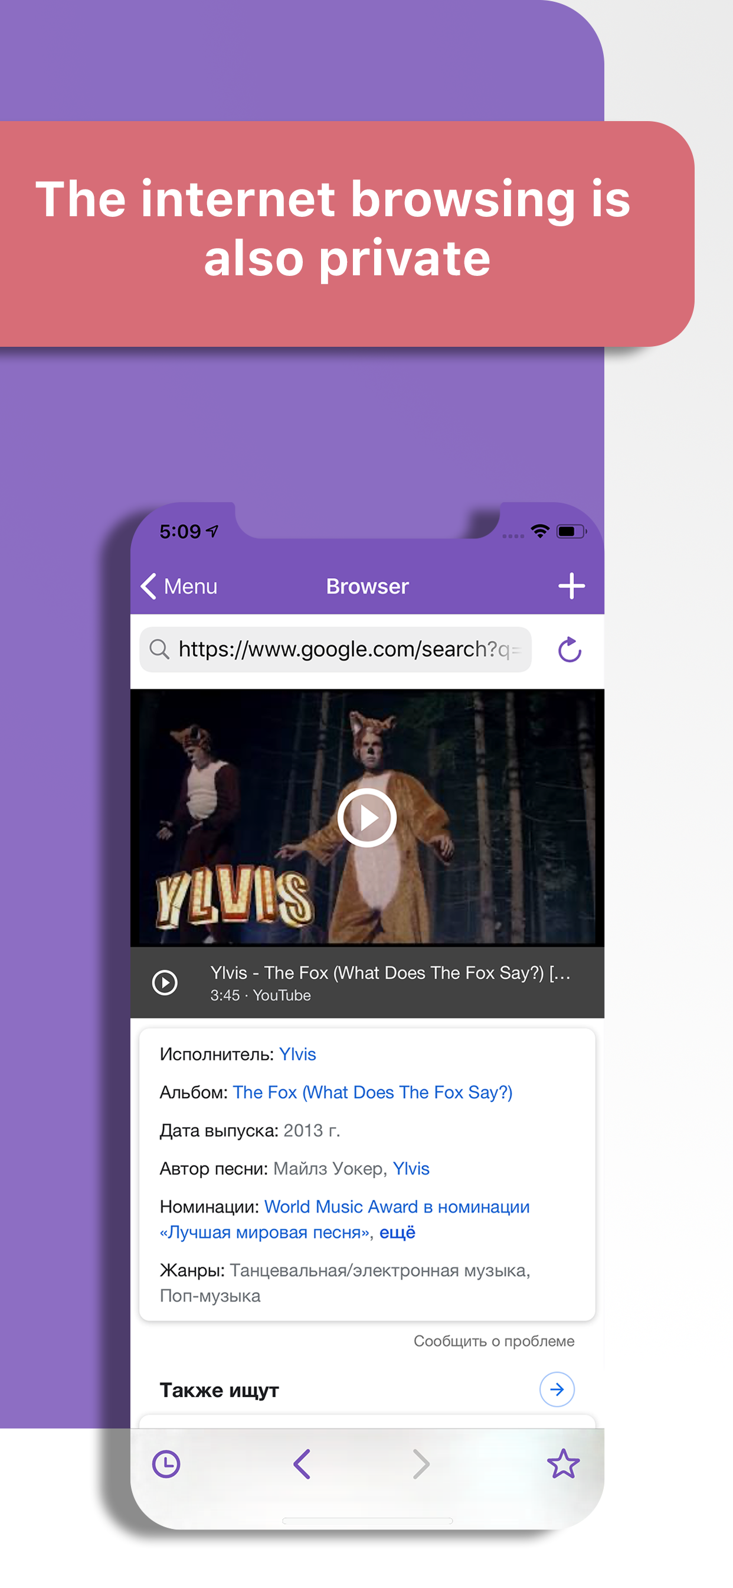Image resolution: width=733 pixels, height=1588 pixels.
Task: Tap the search magnifier icon in address bar
Action: [159, 649]
